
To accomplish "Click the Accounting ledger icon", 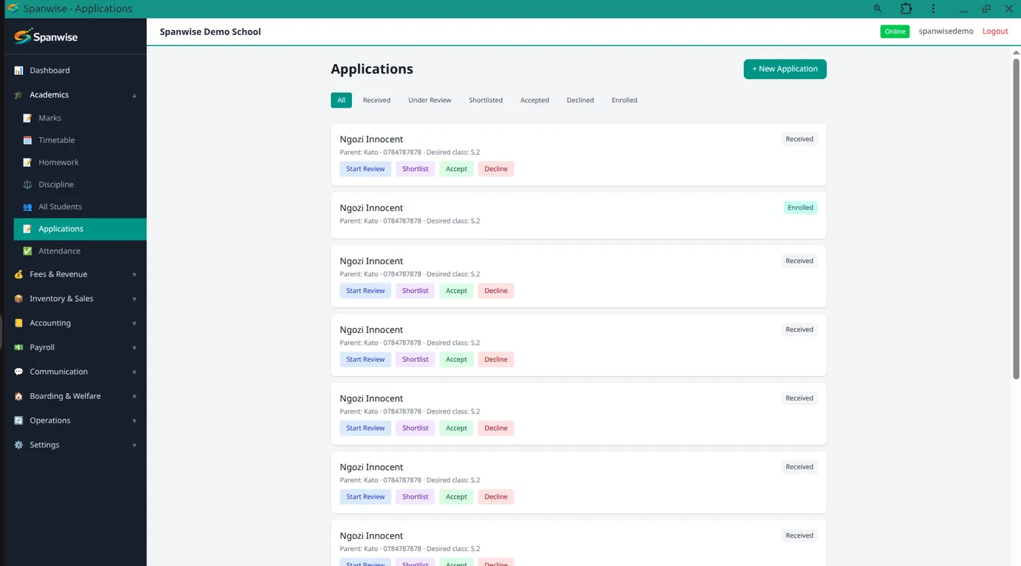I will click(x=18, y=323).
